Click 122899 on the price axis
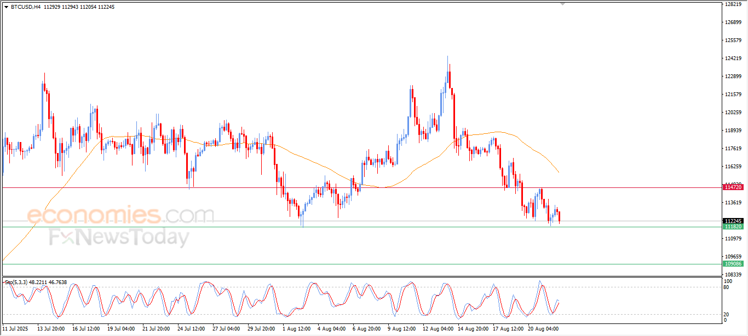748x336 pixels. [733, 76]
